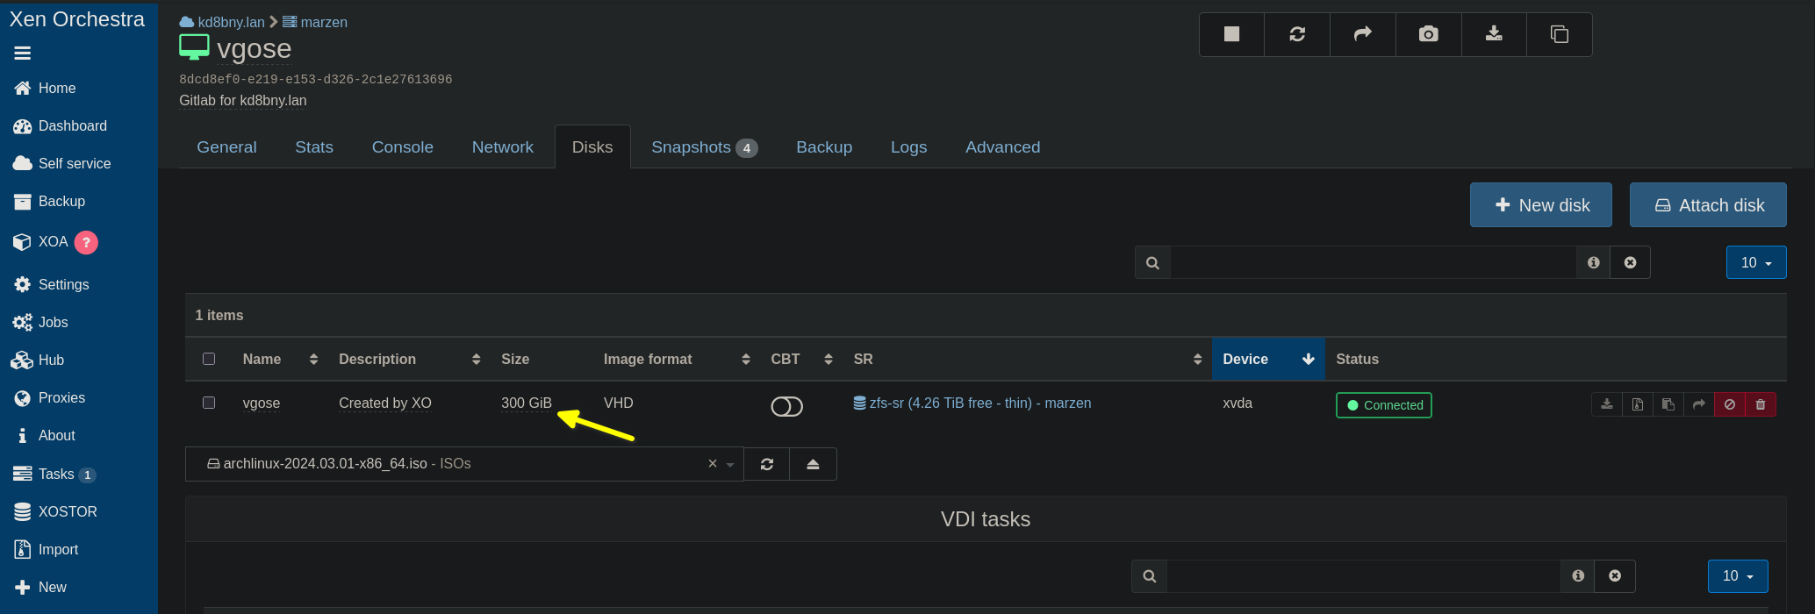Open the Console tab
Viewport: 1815px width, 614px height.
click(x=402, y=147)
